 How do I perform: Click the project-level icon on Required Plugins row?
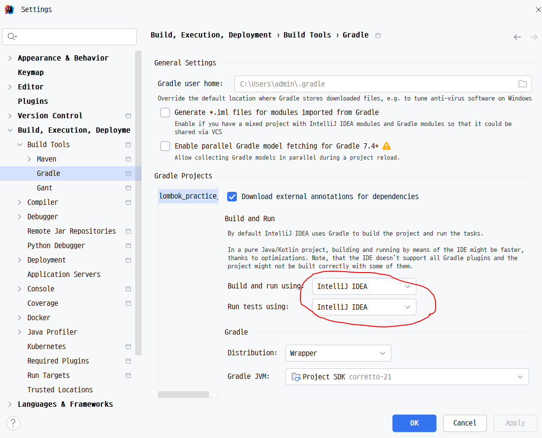pyautogui.click(x=128, y=361)
